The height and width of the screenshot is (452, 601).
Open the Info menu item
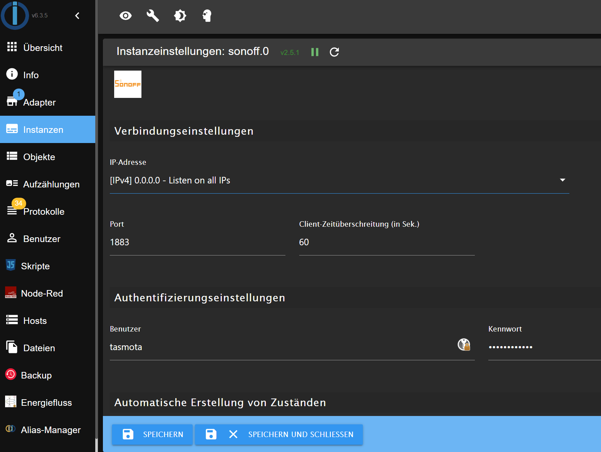click(x=48, y=75)
